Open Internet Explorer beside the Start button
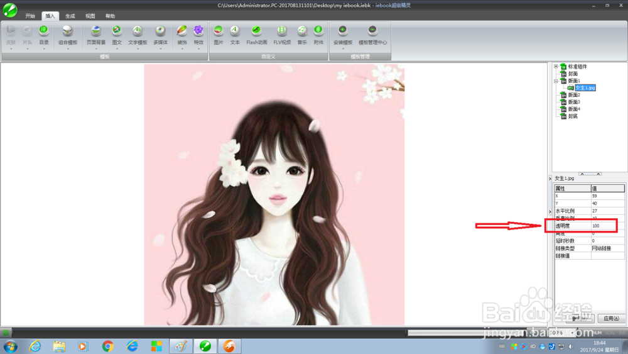The width and height of the screenshot is (628, 354). [x=35, y=346]
